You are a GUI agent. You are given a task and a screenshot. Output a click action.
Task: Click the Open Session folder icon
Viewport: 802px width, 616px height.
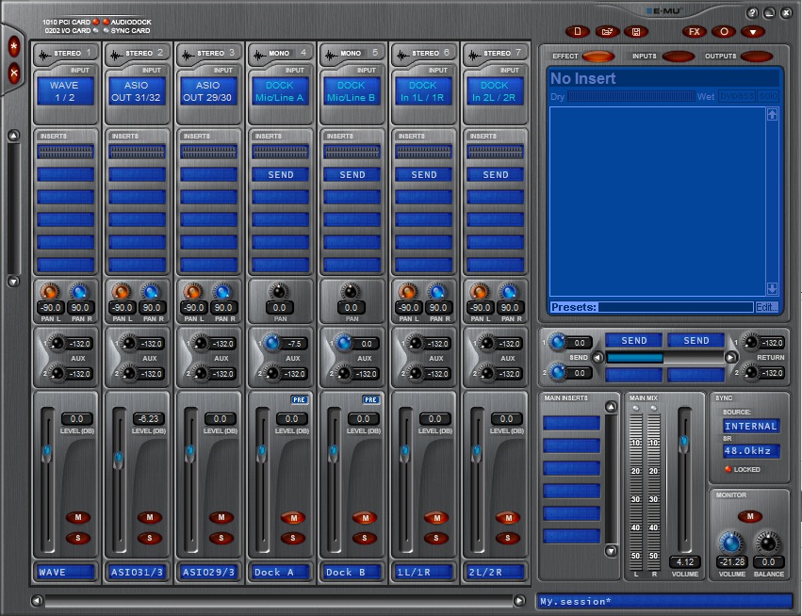point(607,31)
